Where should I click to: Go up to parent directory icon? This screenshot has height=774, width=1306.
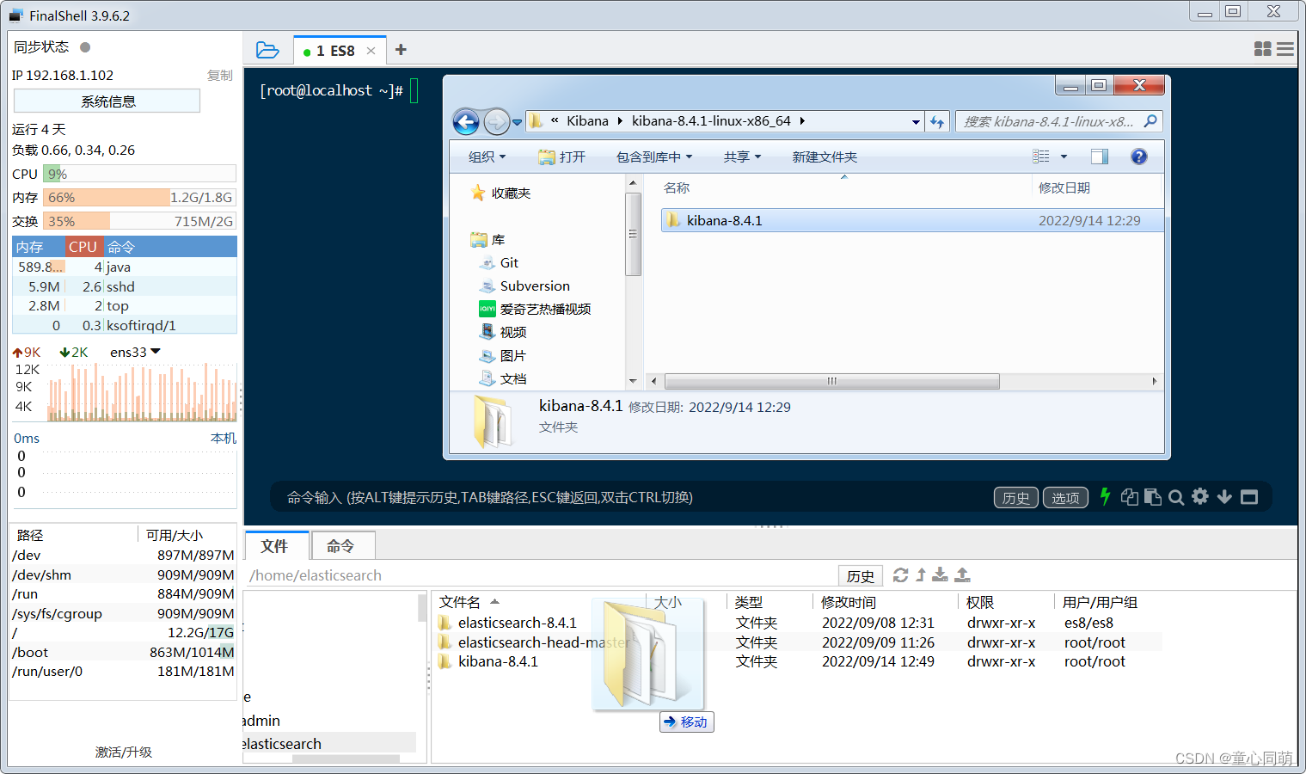tap(921, 574)
